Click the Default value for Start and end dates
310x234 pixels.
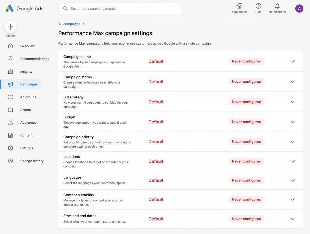(x=156, y=219)
